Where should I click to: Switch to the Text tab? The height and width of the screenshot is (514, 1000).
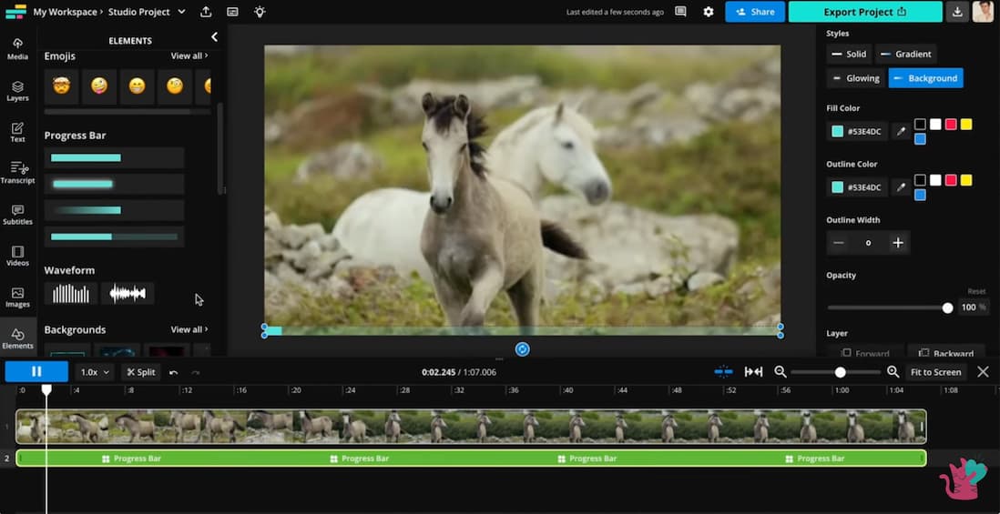click(x=17, y=132)
